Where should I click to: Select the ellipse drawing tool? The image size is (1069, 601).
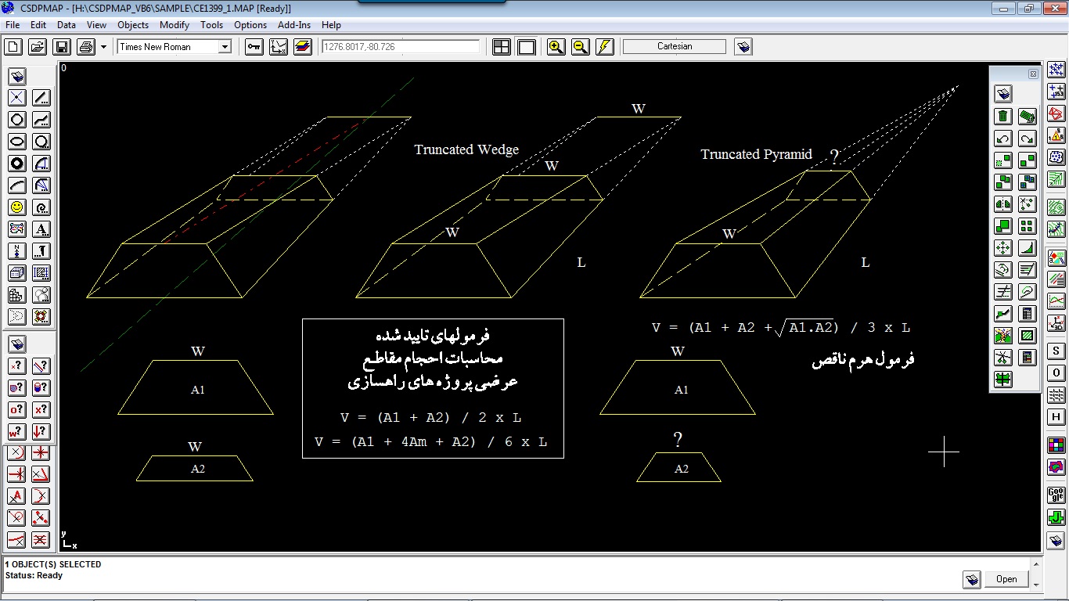17,142
